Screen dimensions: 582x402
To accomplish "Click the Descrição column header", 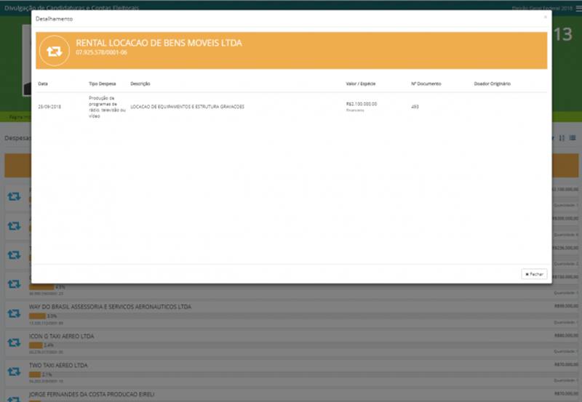I will [x=140, y=84].
